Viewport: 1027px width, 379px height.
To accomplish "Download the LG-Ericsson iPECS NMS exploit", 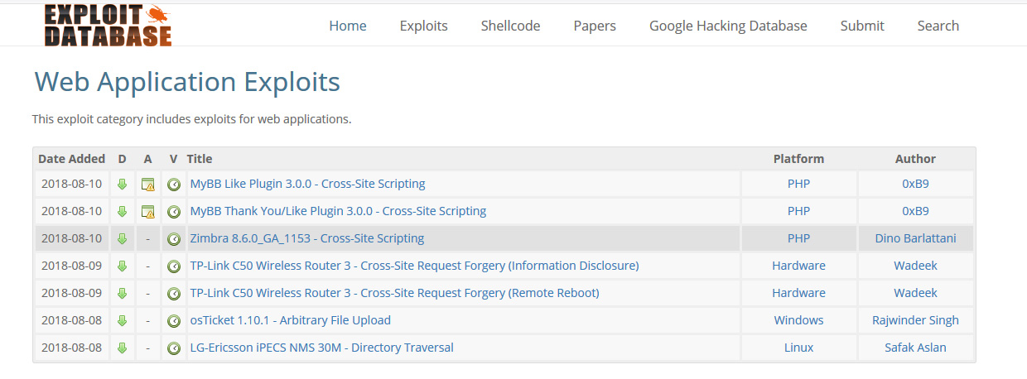I will click(x=123, y=348).
